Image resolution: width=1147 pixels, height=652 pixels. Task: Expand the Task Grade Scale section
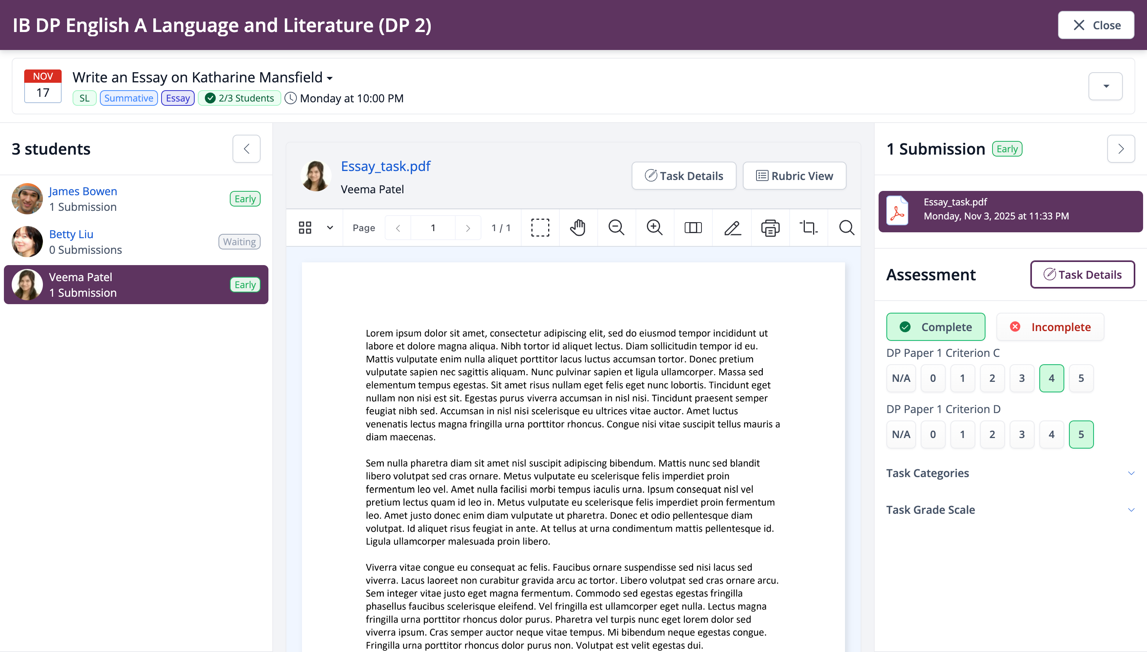tap(1010, 510)
